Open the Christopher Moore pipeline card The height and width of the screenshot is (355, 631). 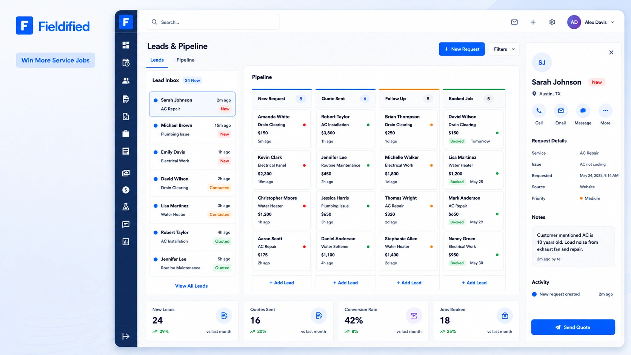282,210
